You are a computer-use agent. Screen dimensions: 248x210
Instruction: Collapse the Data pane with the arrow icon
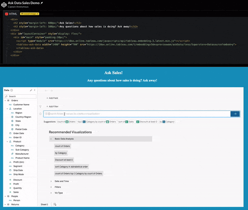coord(35,90)
